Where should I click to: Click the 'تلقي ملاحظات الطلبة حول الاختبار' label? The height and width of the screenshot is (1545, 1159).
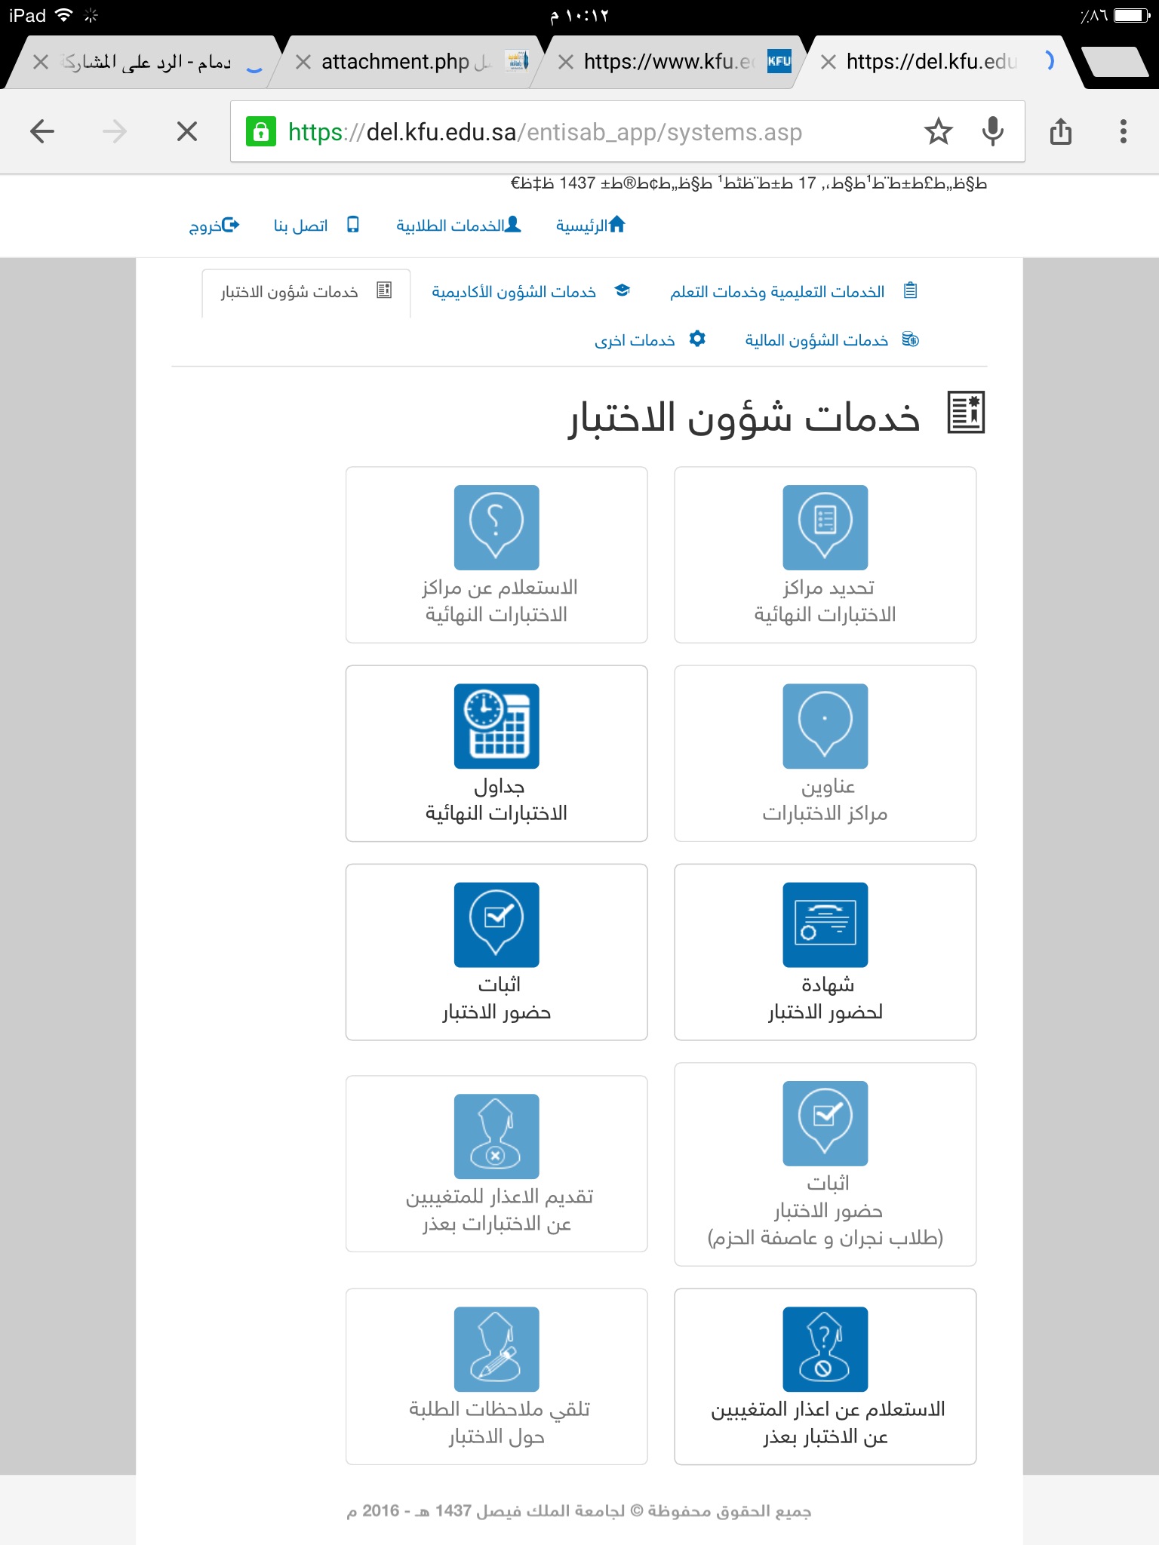point(498,1423)
